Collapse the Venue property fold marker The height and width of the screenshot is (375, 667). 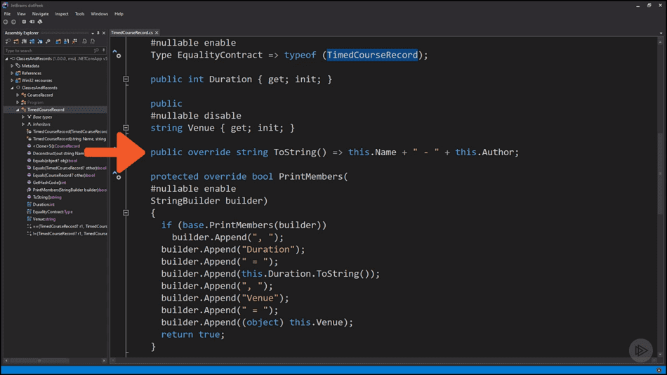[x=126, y=128]
